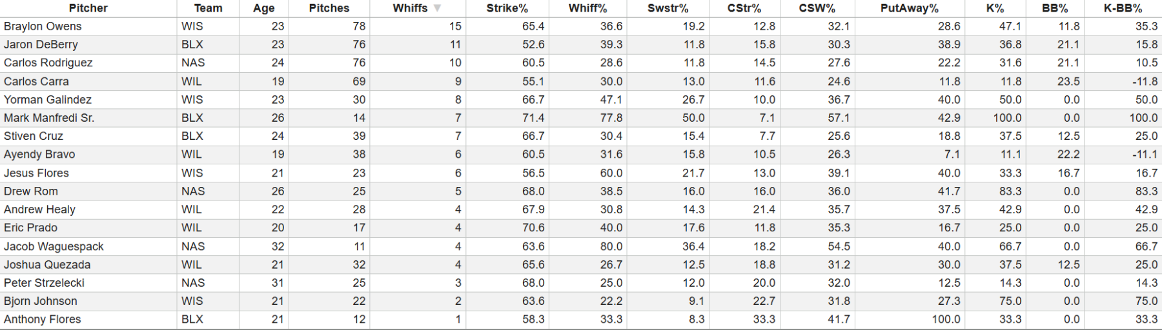The image size is (1162, 330).
Task: Click the sort arrow beside Whiffs header
Action: point(438,8)
